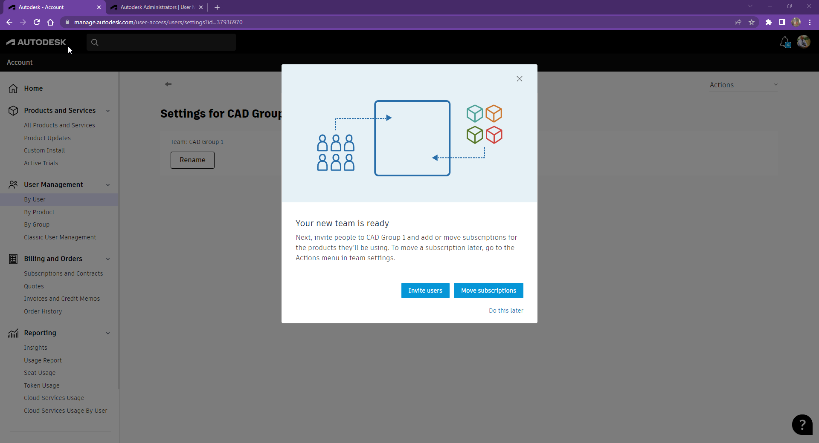Collapse the Reporting section chevron

(x=108, y=333)
